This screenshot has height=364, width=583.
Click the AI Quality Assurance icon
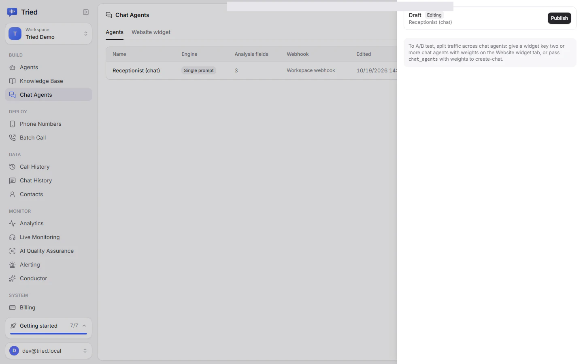pyautogui.click(x=13, y=251)
